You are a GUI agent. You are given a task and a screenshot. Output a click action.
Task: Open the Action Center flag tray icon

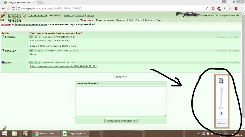click(x=199, y=134)
